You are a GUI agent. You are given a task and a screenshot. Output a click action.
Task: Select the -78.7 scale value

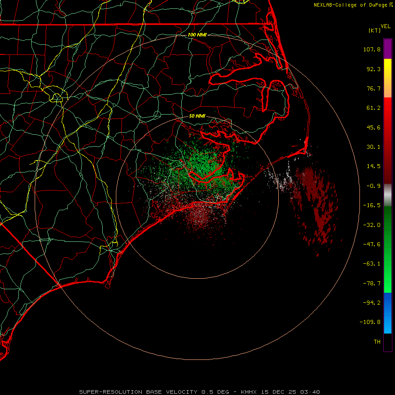click(372, 284)
